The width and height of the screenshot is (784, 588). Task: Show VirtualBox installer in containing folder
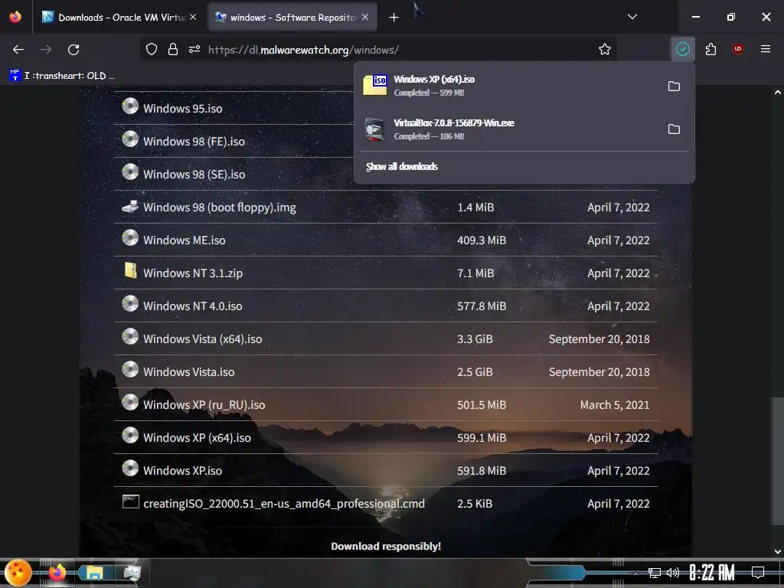pos(674,129)
